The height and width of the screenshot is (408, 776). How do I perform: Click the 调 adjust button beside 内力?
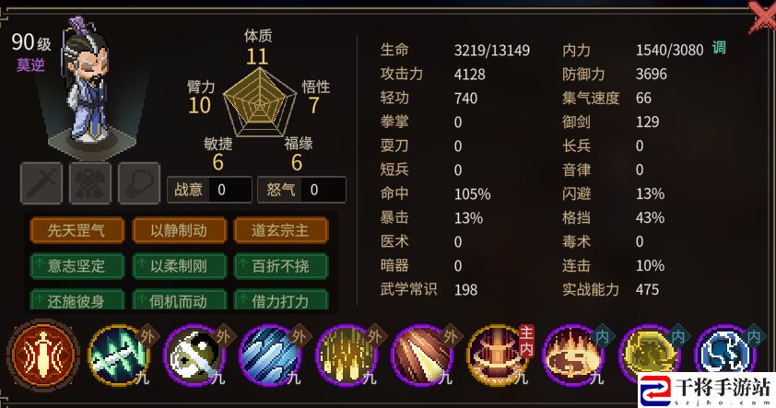[x=719, y=48]
